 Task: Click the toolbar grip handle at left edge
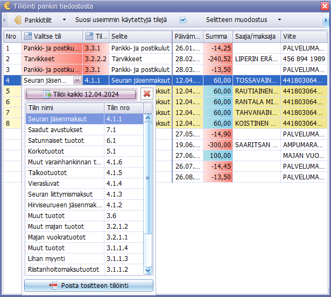click(x=4, y=20)
